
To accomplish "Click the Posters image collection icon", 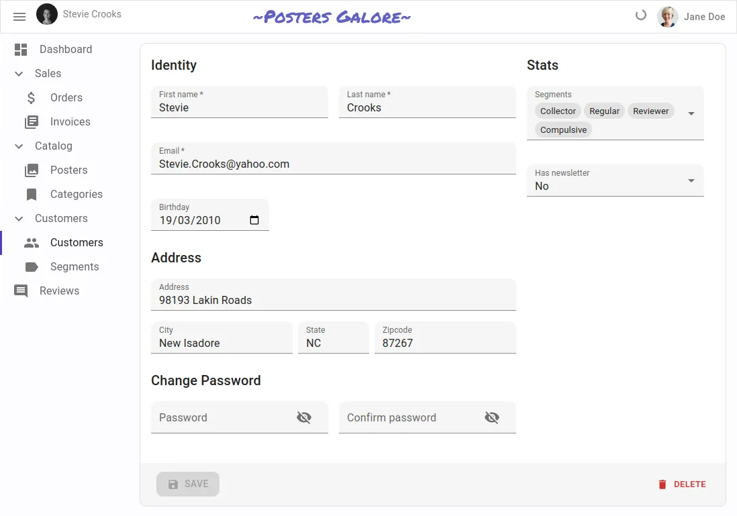I will 32,170.
